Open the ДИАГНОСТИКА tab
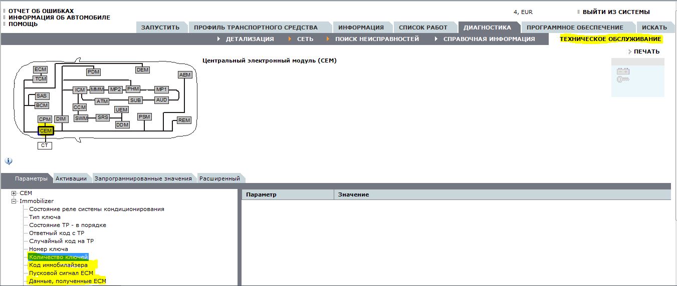 [487, 27]
